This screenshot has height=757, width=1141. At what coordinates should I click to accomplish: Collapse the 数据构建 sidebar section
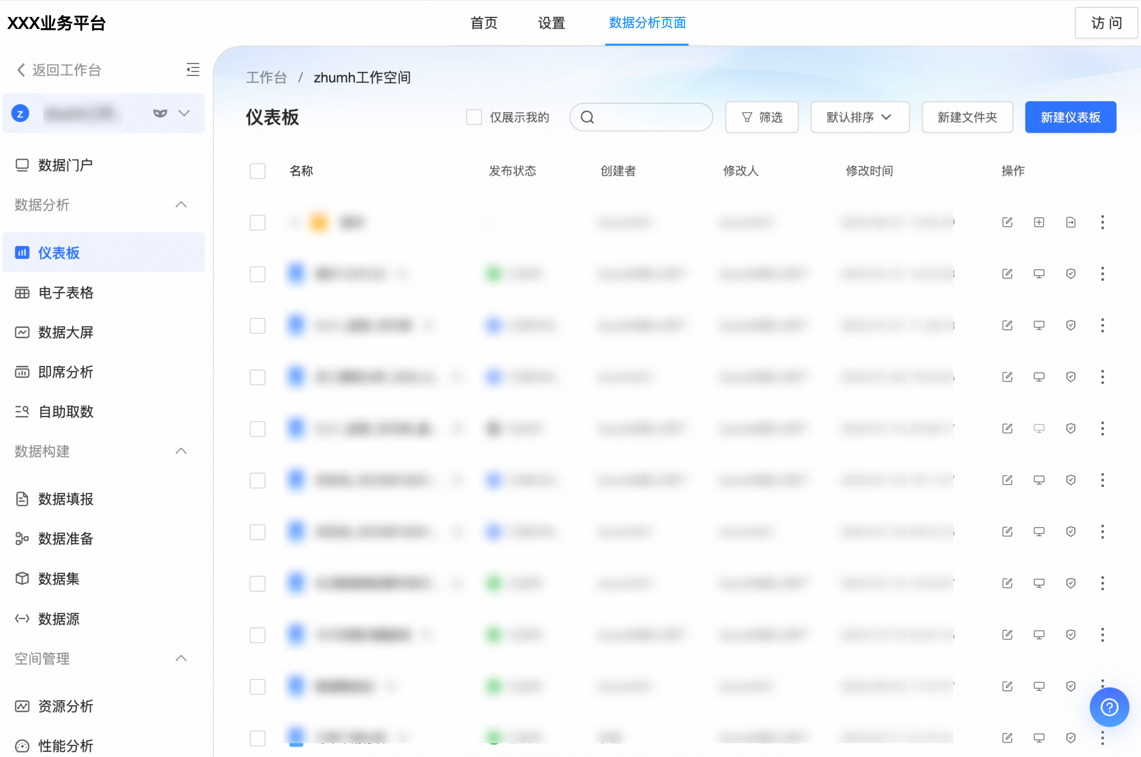click(x=181, y=451)
